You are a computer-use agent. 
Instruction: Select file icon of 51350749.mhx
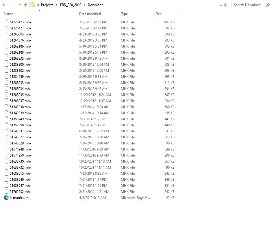point(6,119)
